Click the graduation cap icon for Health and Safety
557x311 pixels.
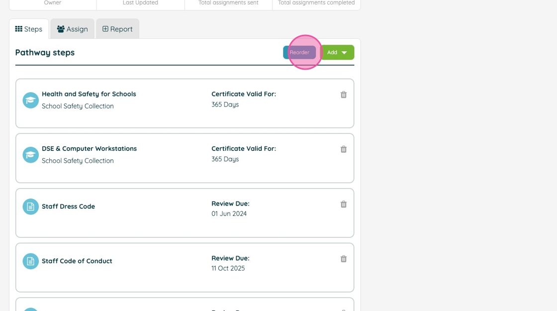[31, 100]
